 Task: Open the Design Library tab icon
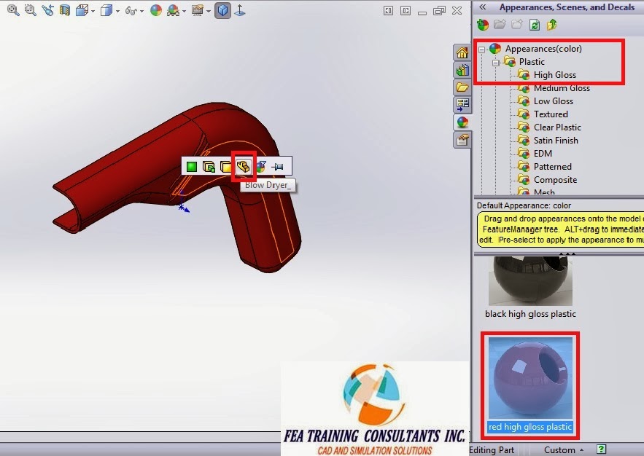463,70
